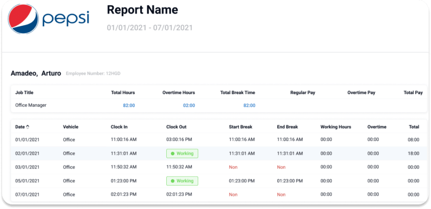The width and height of the screenshot is (431, 209).
Task: Click the Working badge for 02/01/2021
Action: (x=182, y=153)
